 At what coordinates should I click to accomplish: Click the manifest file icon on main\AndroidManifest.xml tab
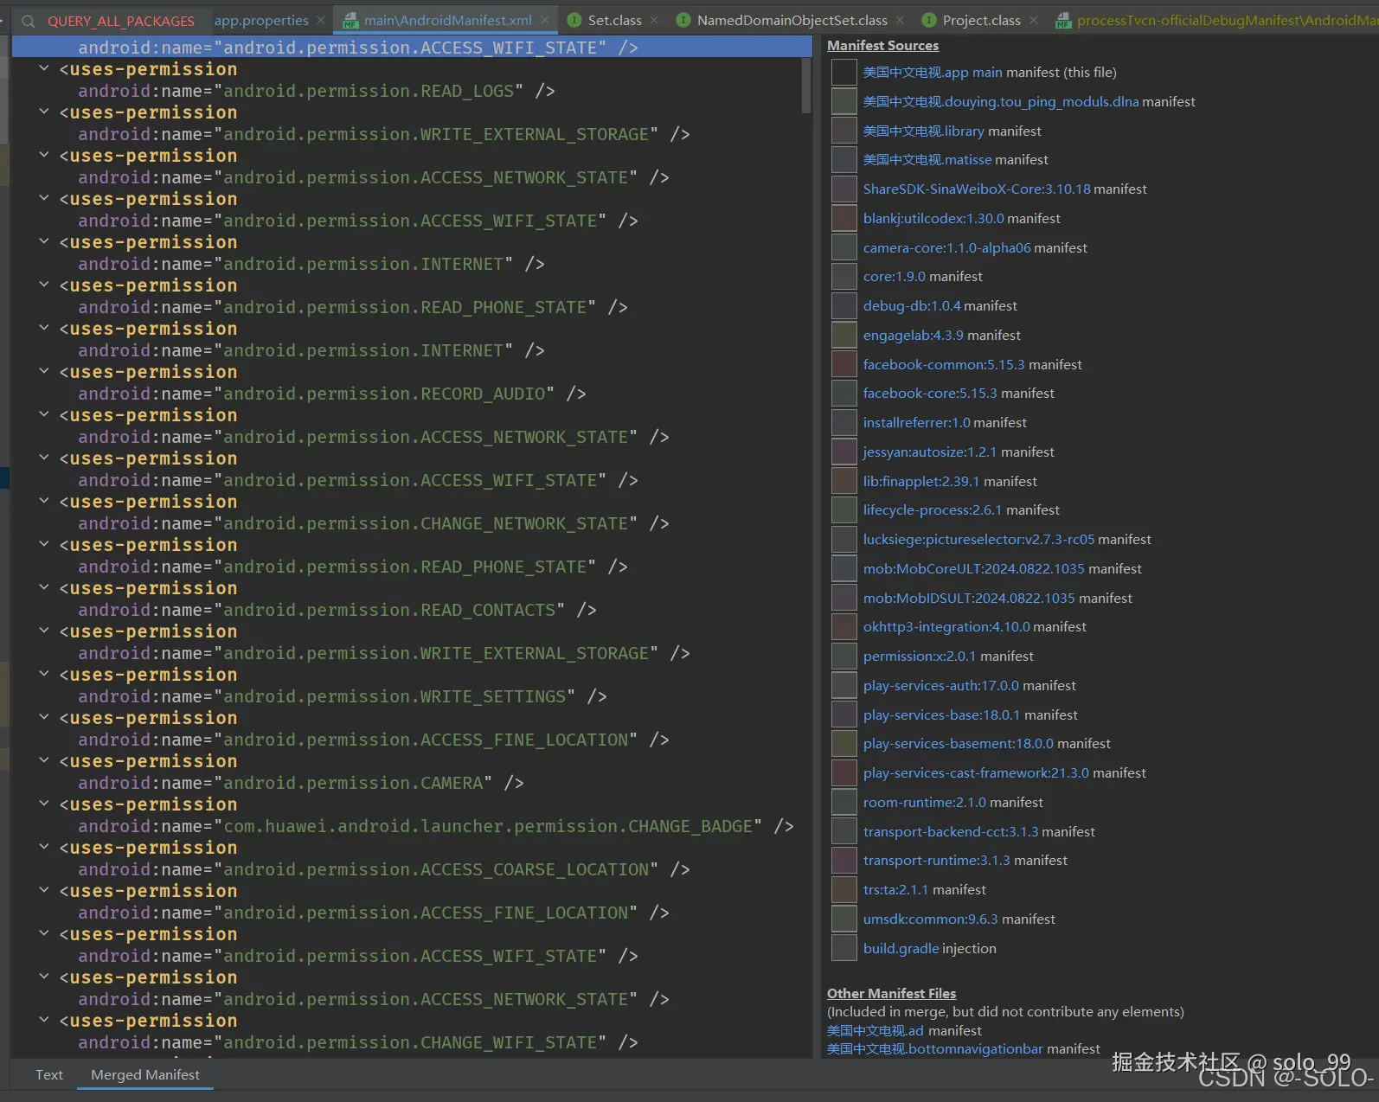coord(350,21)
